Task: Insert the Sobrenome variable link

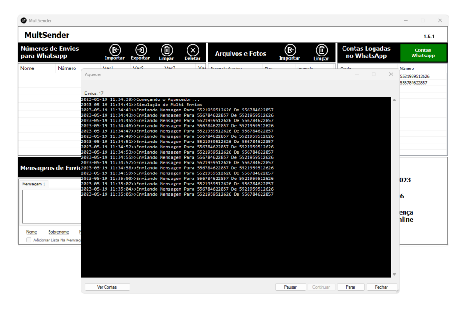Action: point(58,232)
